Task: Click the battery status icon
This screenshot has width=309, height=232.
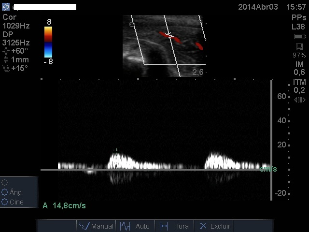Action: coord(299,37)
